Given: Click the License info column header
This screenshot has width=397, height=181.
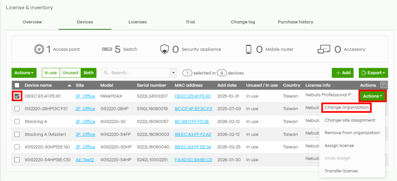Looking at the screenshot, I should [318, 85].
